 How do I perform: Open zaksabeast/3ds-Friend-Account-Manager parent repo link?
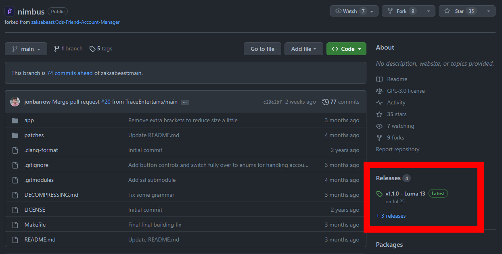pos(75,22)
